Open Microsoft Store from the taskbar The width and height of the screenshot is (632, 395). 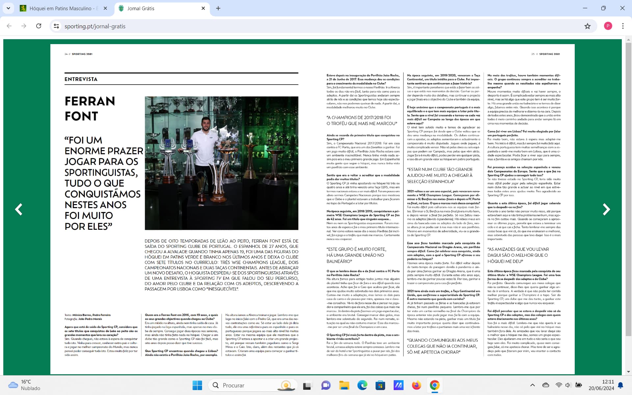pyautogui.click(x=380, y=385)
